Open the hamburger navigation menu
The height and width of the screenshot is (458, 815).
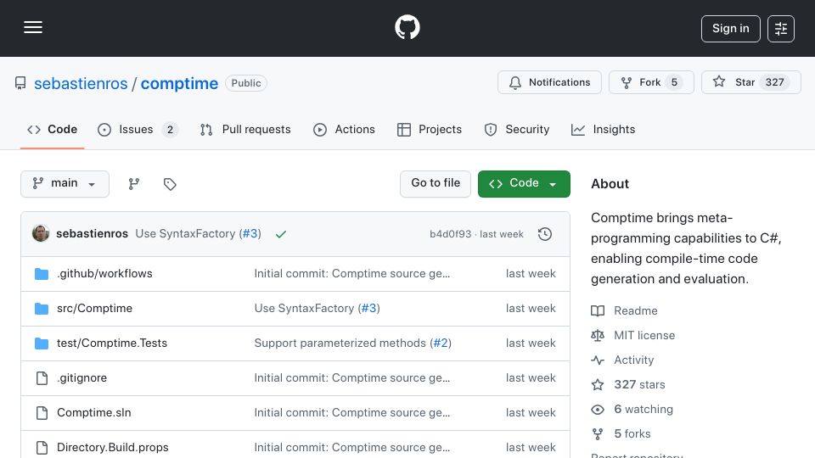click(x=33, y=27)
